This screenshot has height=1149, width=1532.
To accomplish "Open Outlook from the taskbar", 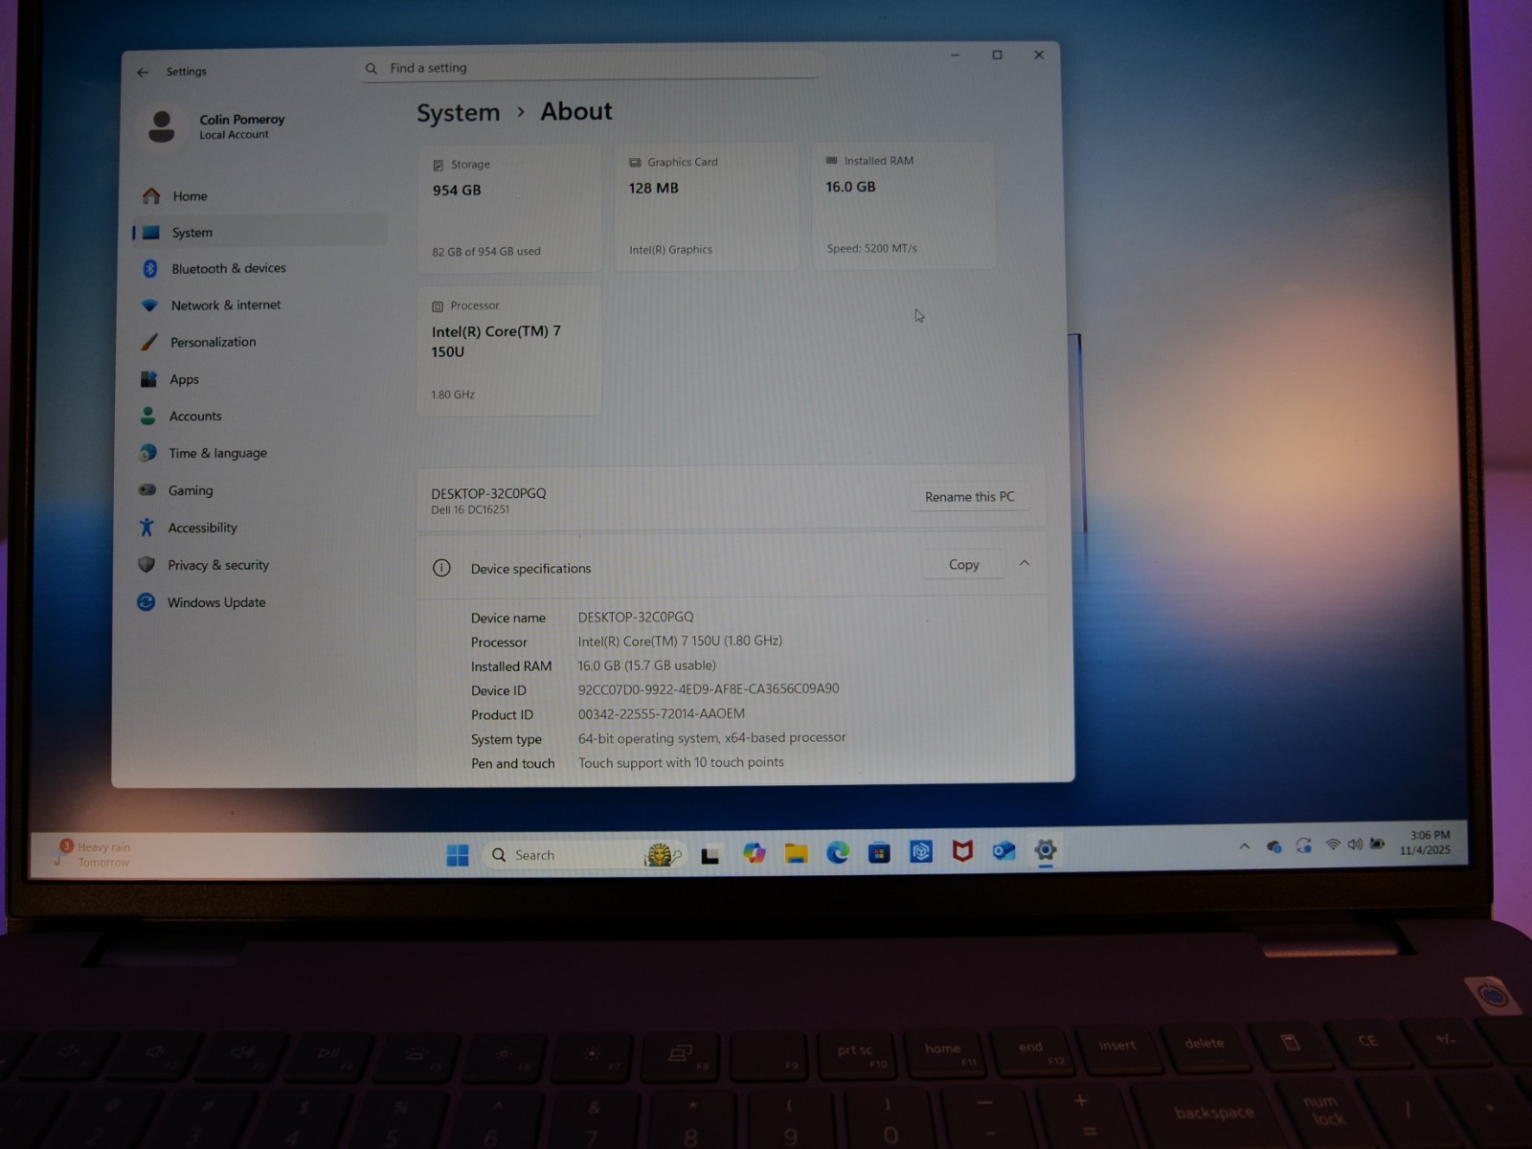I will (1003, 850).
